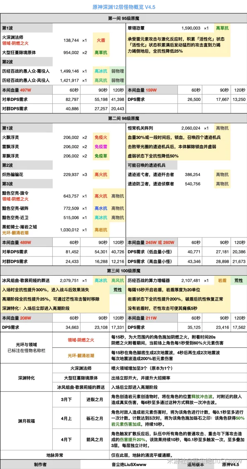Click the row label 渊月祝福
The image size is (247, 469).
(26, 420)
